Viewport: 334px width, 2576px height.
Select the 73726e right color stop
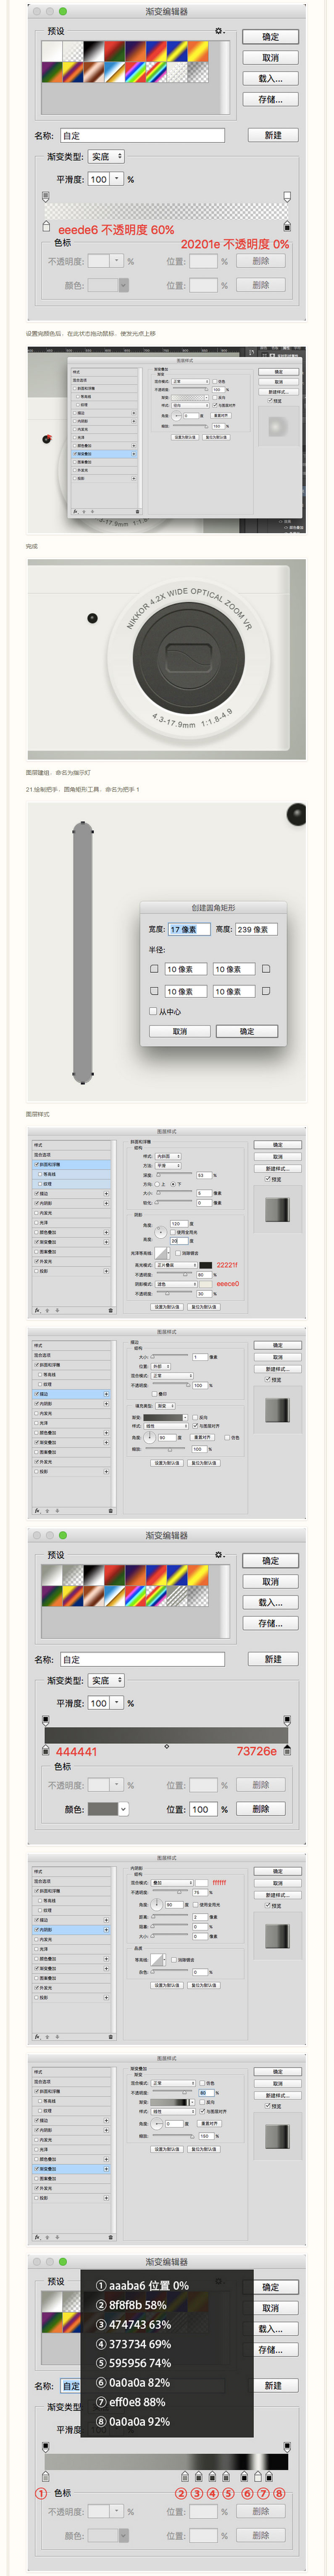[x=287, y=1750]
